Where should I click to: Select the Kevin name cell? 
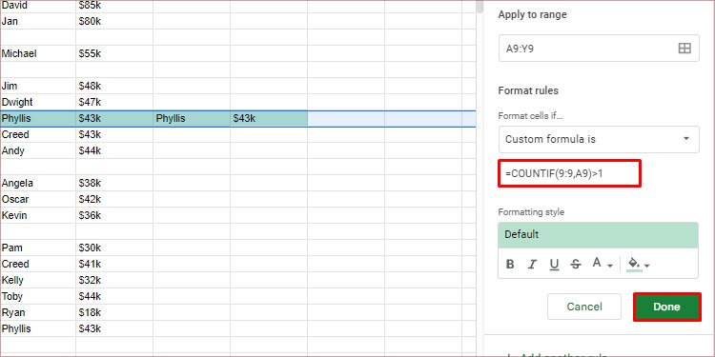tap(38, 215)
